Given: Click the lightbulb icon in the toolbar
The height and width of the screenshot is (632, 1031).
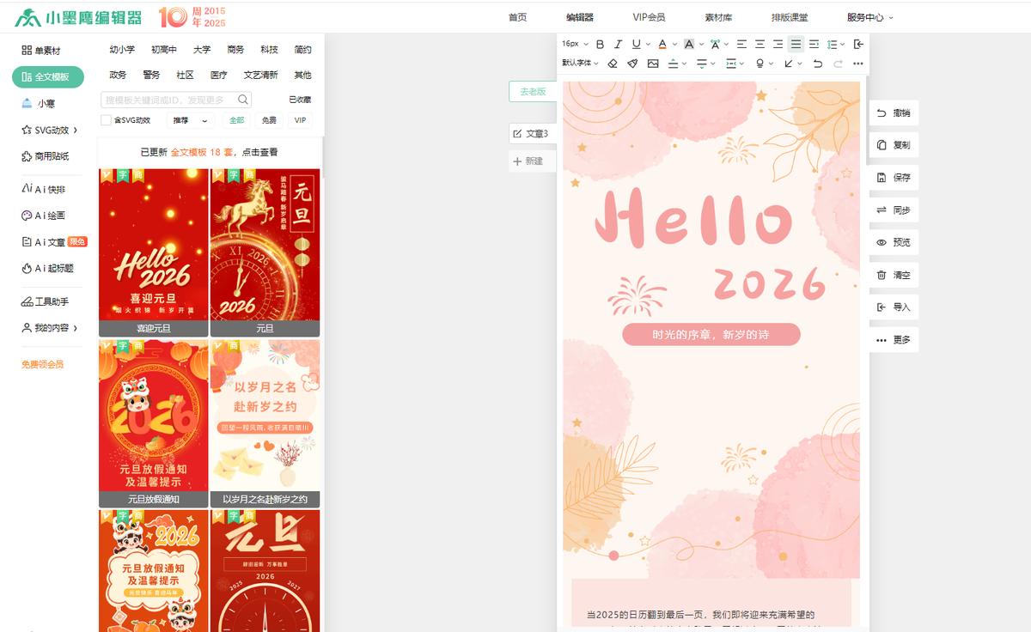Looking at the screenshot, I should [x=760, y=64].
